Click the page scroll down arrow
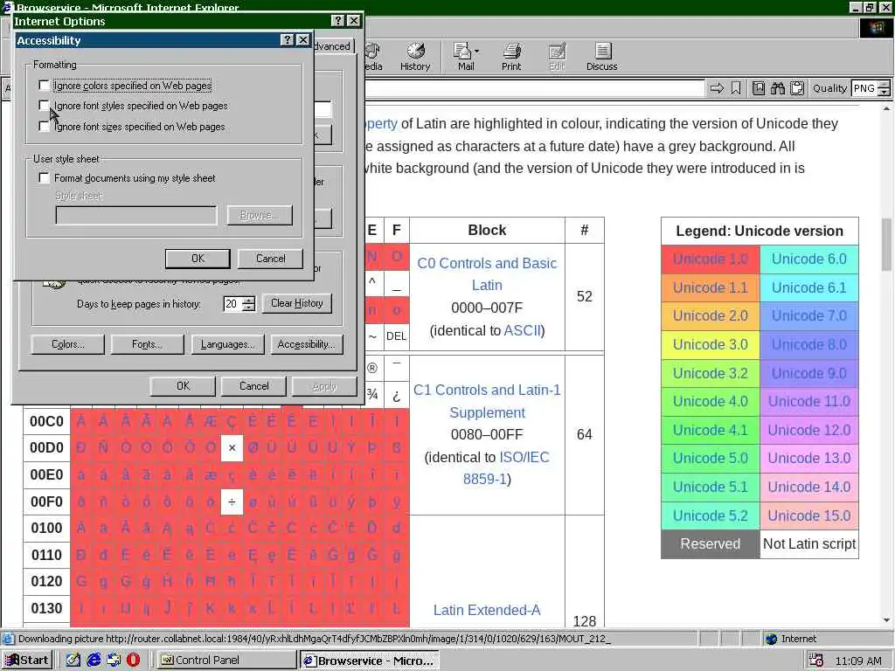This screenshot has width=895, height=671. 886,620
